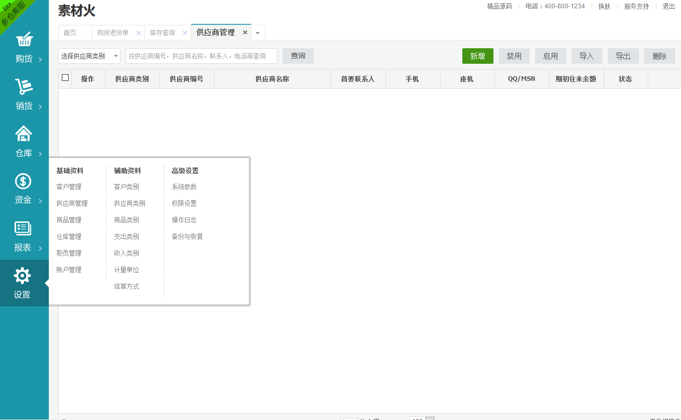Click the 退出 logout link

point(669,6)
